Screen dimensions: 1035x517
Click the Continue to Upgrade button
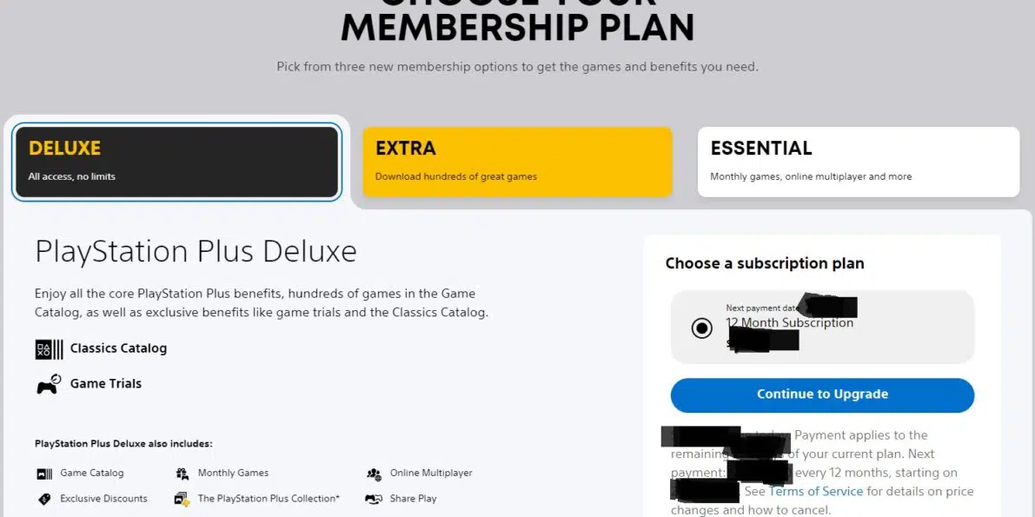coord(822,394)
